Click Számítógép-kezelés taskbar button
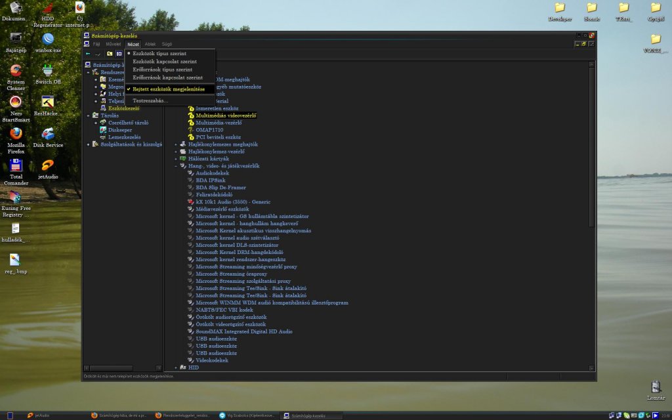The width and height of the screenshot is (672, 420). coord(312,415)
